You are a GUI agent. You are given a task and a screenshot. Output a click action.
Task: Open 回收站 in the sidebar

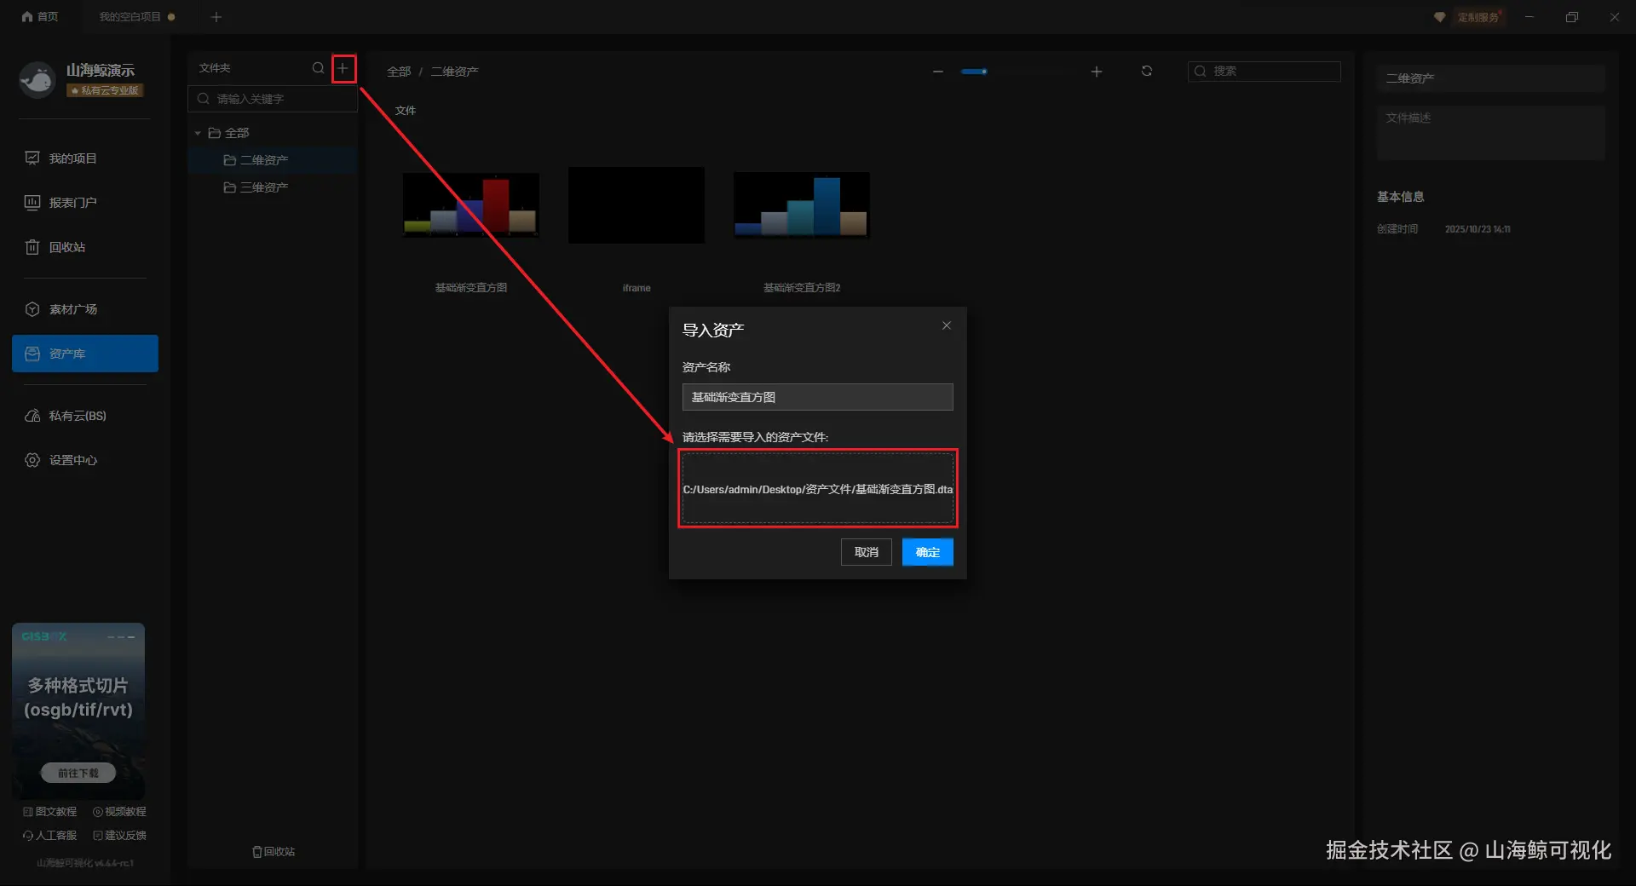pyautogui.click(x=84, y=247)
